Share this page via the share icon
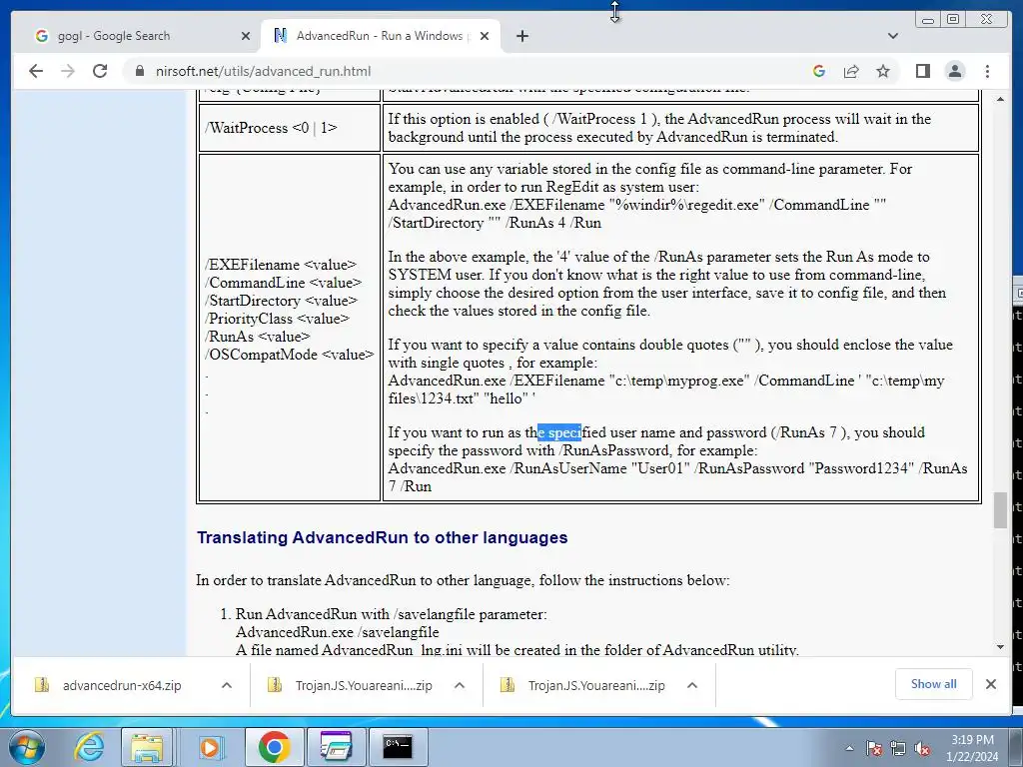 pos(851,71)
